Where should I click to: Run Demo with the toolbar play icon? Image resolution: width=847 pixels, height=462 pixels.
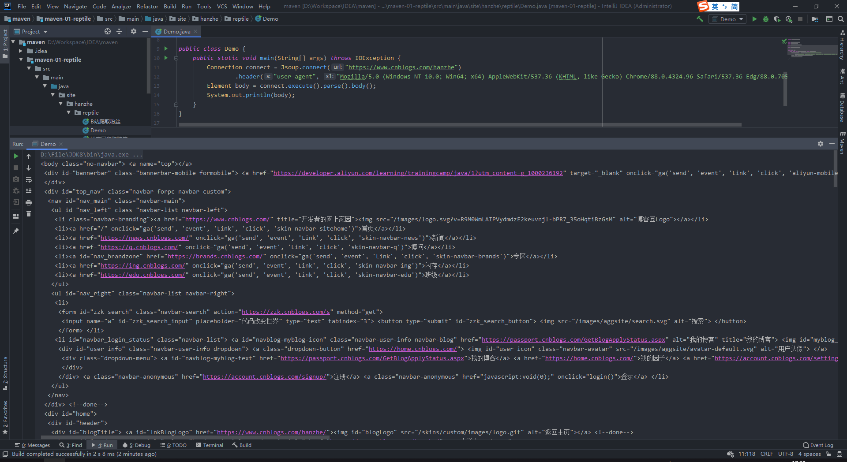point(754,19)
